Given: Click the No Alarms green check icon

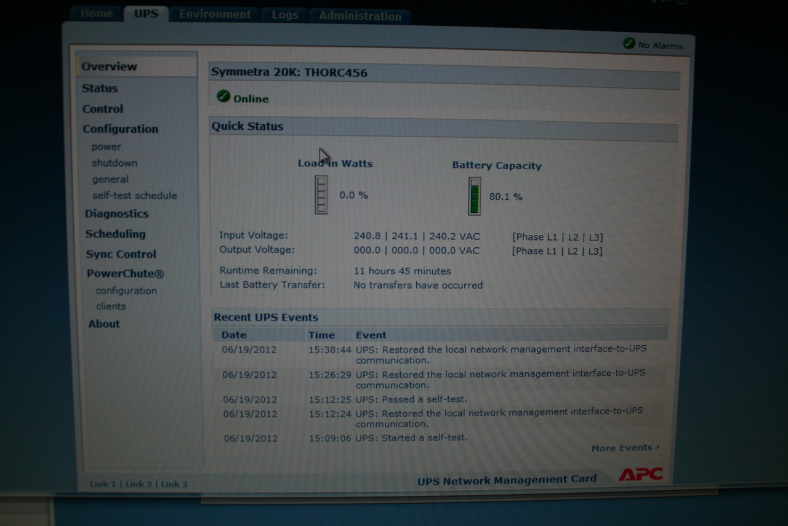Looking at the screenshot, I should click(x=629, y=43).
